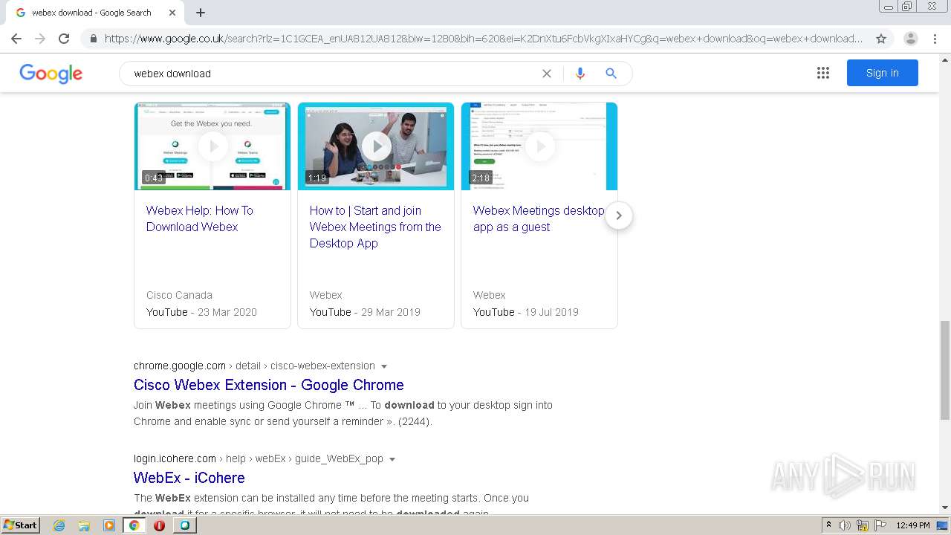Viewport: 951px width, 535px height.
Task: Open the Chrome profile avatar
Action: [911, 39]
